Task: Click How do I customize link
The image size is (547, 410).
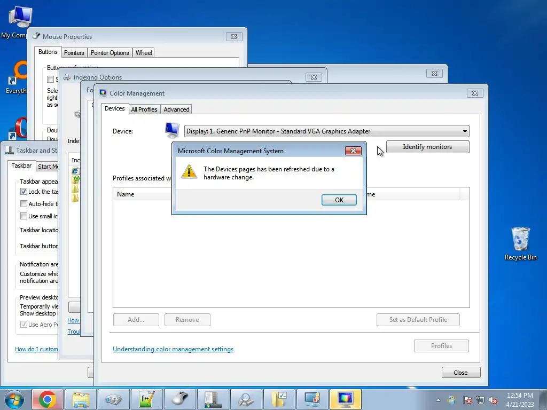Action: [x=37, y=349]
